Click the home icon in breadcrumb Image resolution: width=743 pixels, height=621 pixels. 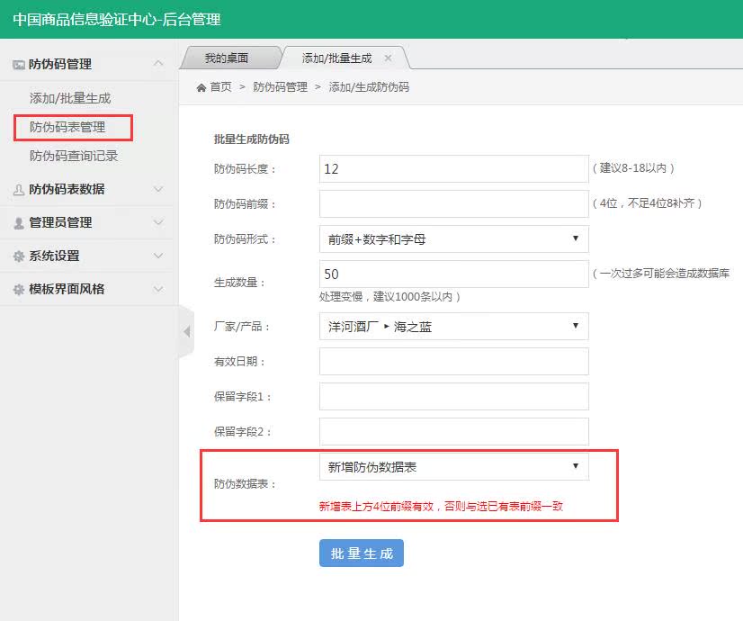[x=201, y=87]
